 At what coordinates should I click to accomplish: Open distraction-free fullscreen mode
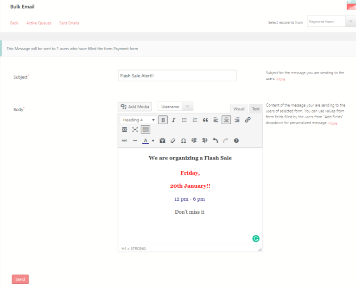coord(135,130)
